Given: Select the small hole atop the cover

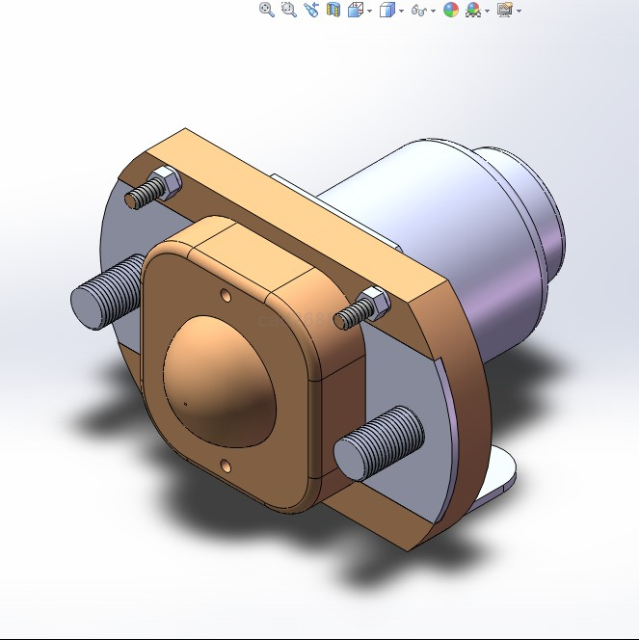Looking at the screenshot, I should point(225,293).
